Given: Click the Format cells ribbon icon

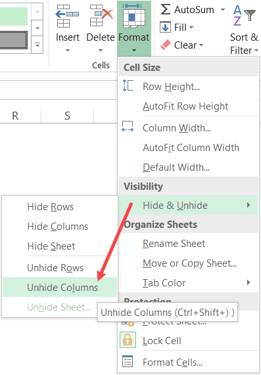Looking at the screenshot, I should pos(134,16).
